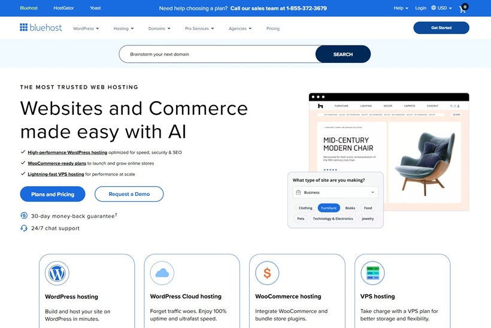Image resolution: width=491 pixels, height=328 pixels.
Task: Select the Furniture category chip
Action: pos(329,208)
